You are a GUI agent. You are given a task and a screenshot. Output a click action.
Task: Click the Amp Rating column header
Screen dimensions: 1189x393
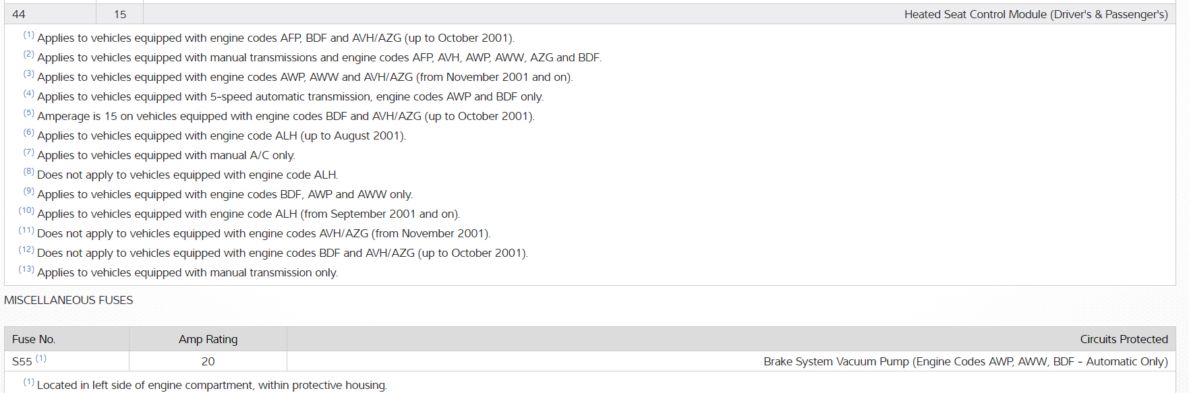coord(208,339)
